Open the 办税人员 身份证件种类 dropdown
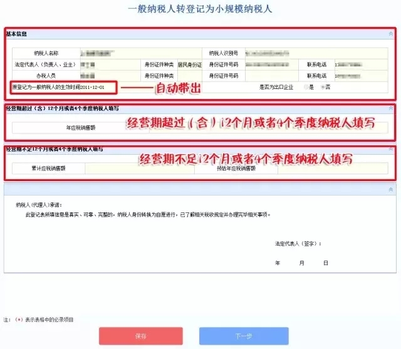This screenshot has width=401, height=349. pyautogui.click(x=189, y=75)
